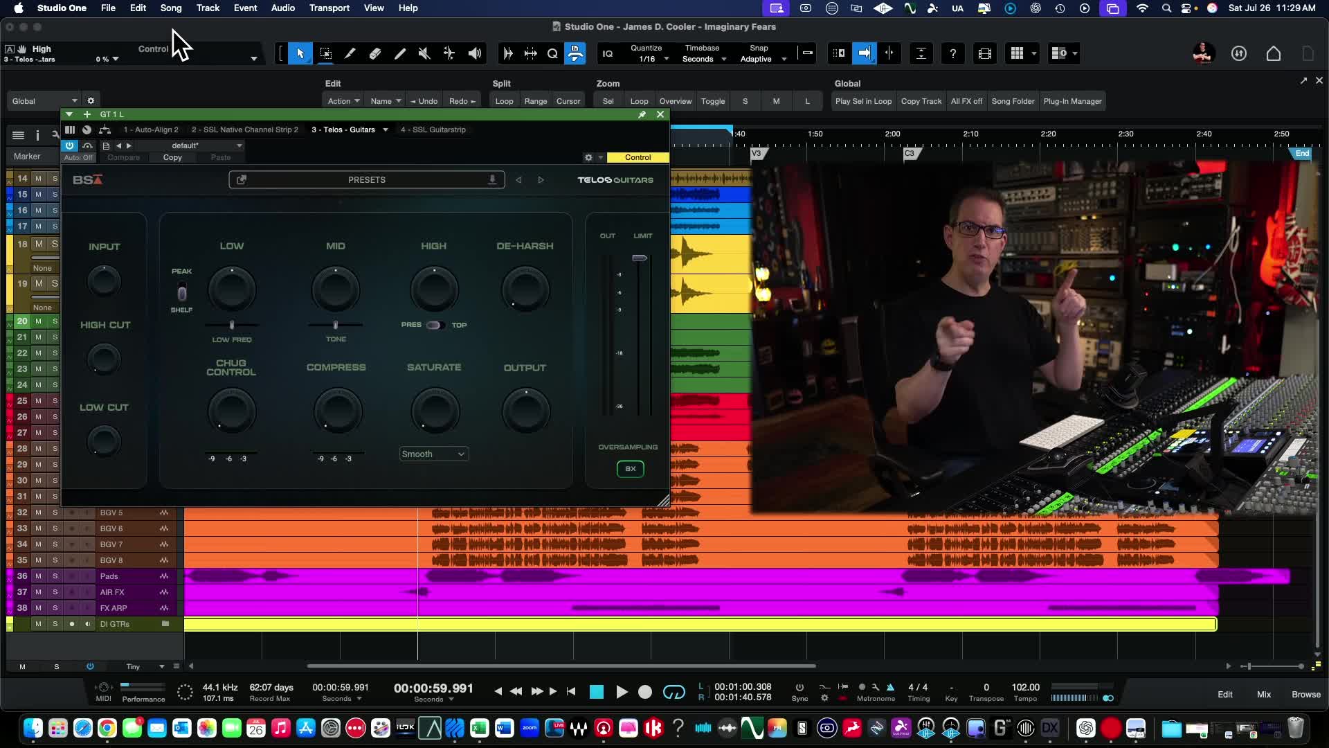Click the Plug-In Manager button
The image size is (1329, 748).
1072,101
